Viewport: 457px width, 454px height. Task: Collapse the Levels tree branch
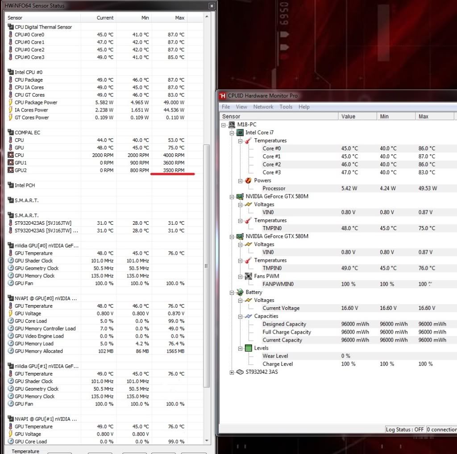[240, 348]
